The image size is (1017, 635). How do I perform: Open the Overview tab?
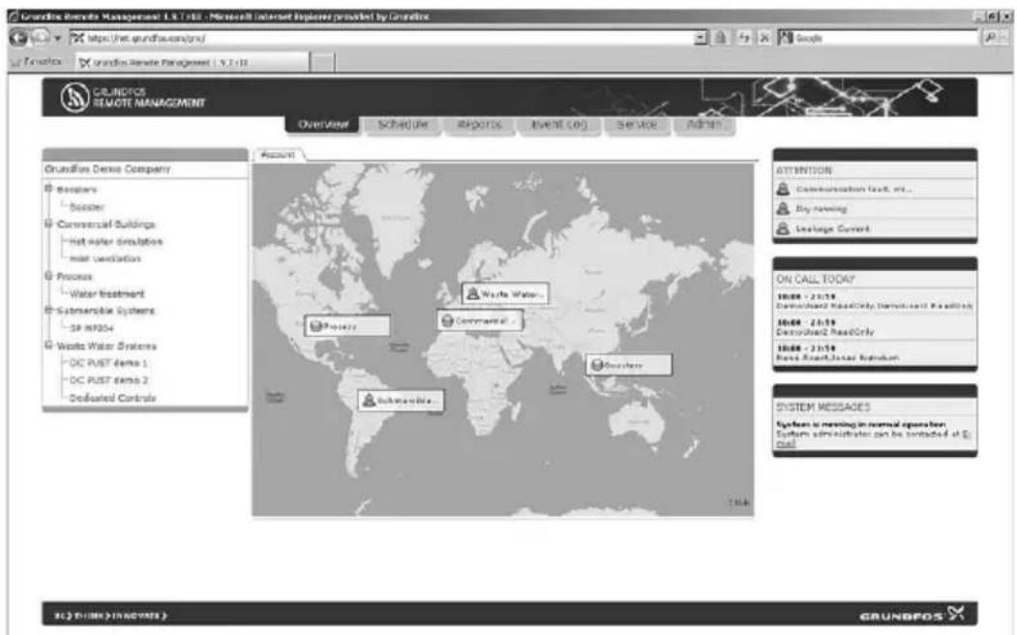click(x=322, y=124)
